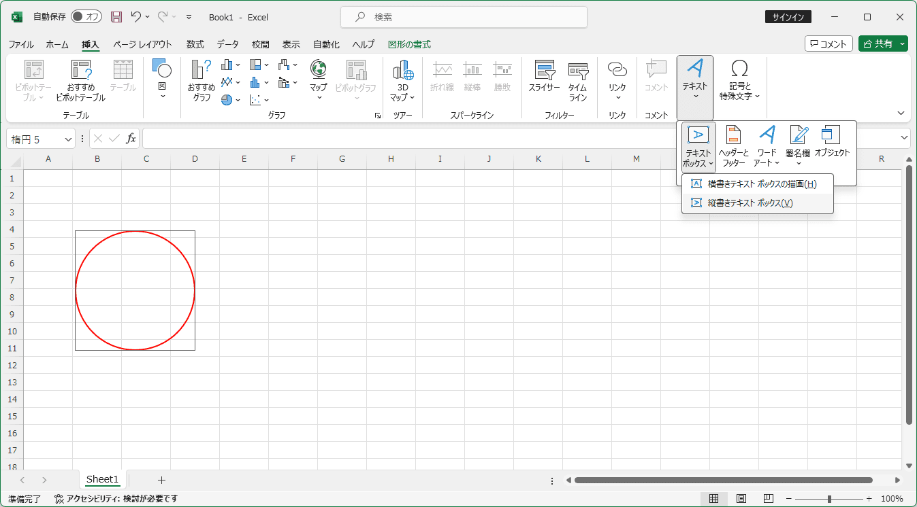Click the マップ globe chart icon
This screenshot has height=507, width=917.
tap(318, 81)
